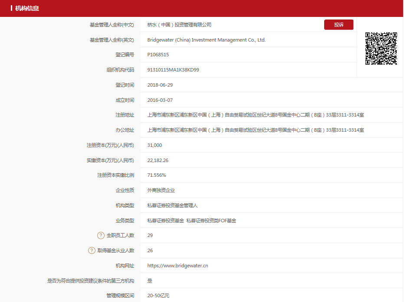
Task: Select enterprise nature 外商独资企业
Action: point(161,190)
